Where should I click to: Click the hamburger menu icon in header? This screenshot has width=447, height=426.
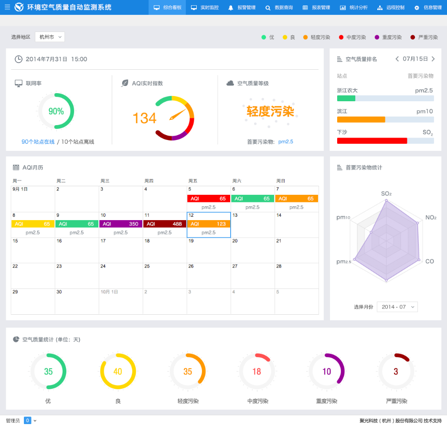7,7
